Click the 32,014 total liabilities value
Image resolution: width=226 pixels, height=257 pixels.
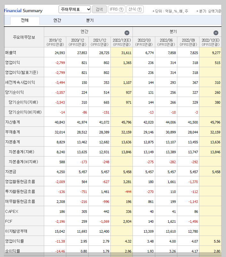pyautogui.click(x=60, y=132)
